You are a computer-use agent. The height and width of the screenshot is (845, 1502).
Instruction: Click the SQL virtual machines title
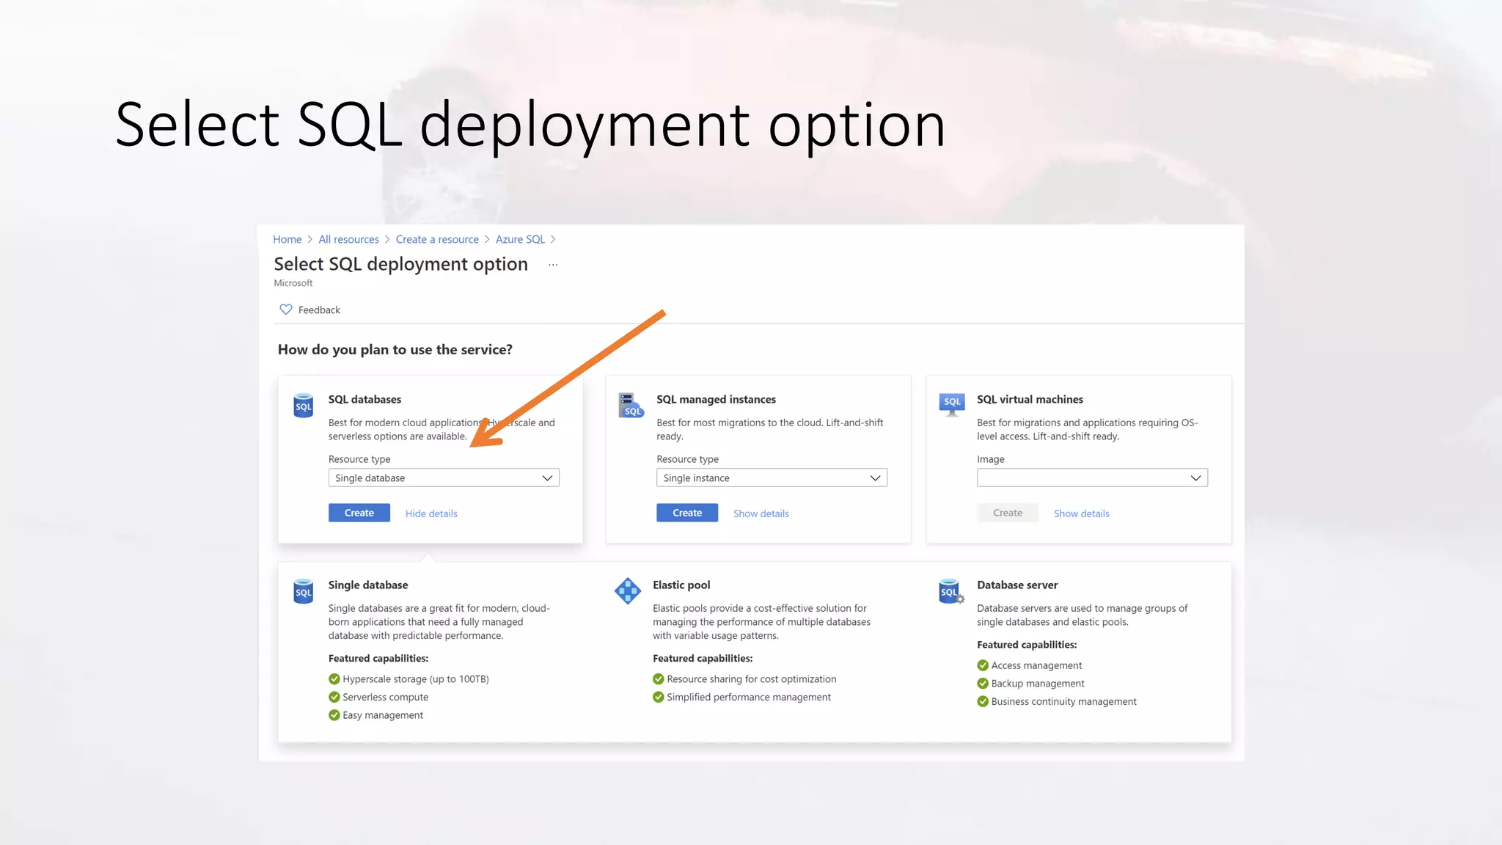1030,400
